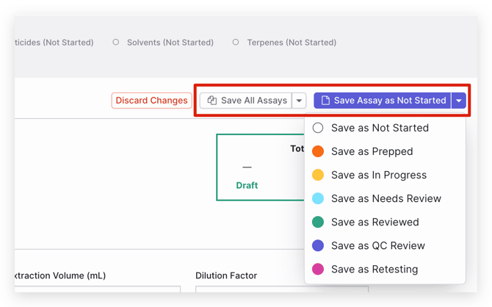Click the light blue Needs Review dot
492x307 pixels.
click(318, 198)
